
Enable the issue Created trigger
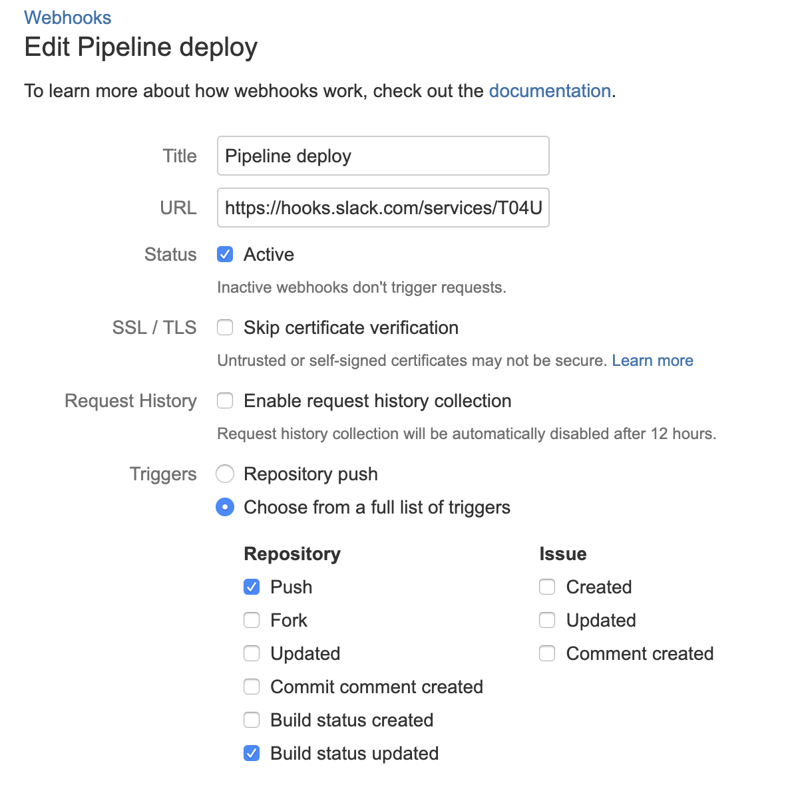tap(546, 587)
